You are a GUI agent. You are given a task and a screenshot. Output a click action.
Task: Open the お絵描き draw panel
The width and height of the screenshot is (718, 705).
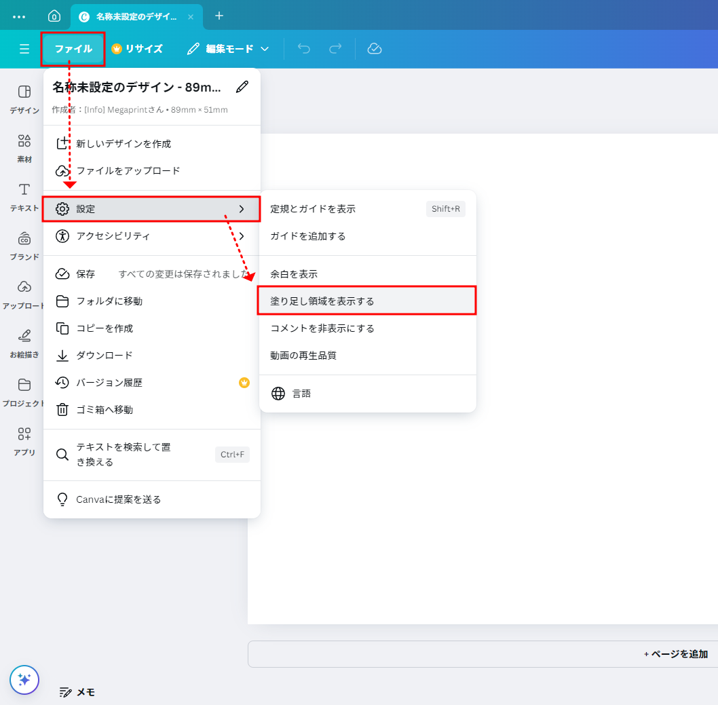coord(24,344)
